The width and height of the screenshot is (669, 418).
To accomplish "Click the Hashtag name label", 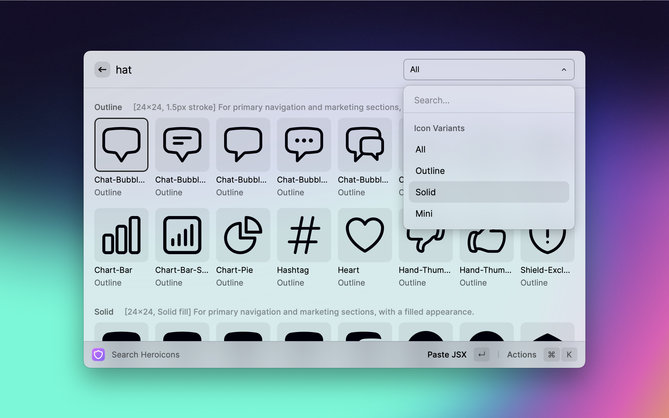I will point(293,270).
